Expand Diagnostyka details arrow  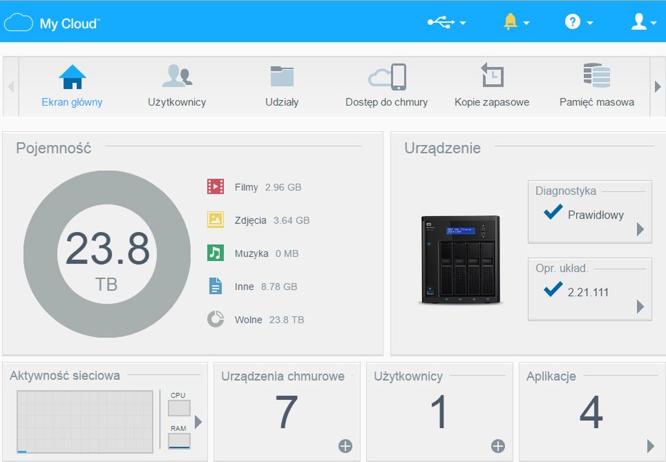[x=640, y=229]
